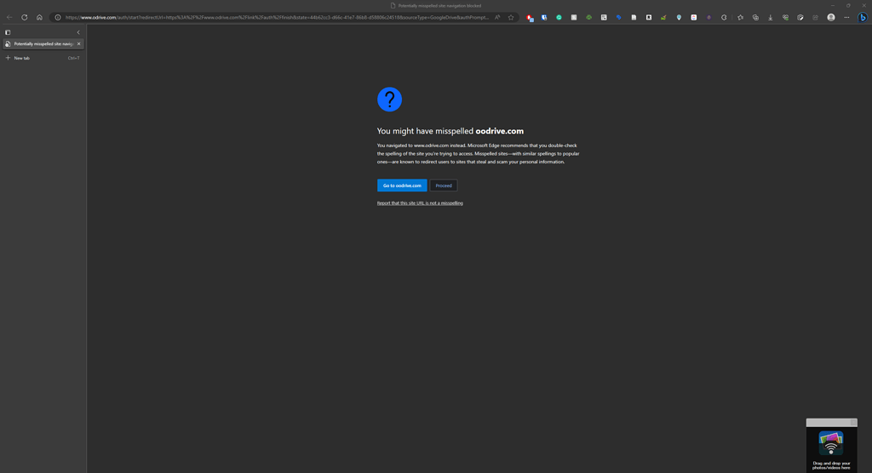Add this page to favorites star
The height and width of the screenshot is (473, 872).
pos(511,17)
